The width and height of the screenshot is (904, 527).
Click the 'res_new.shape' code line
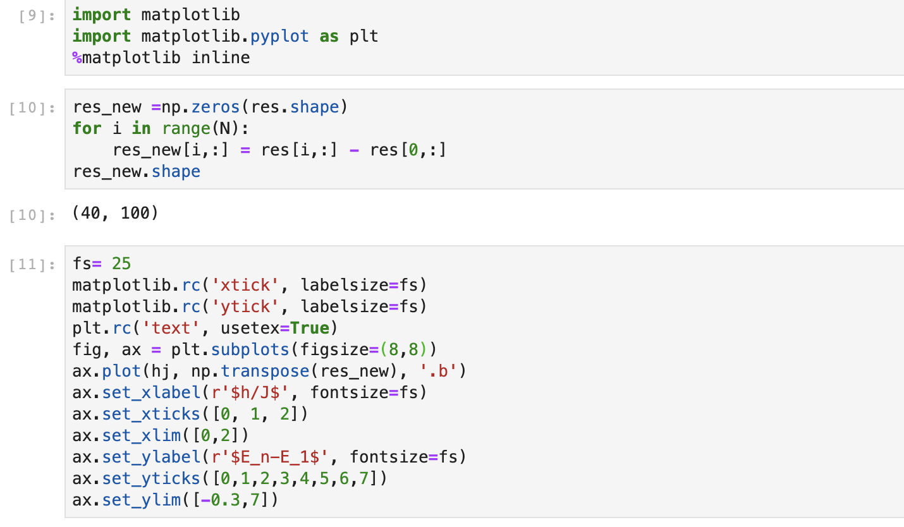137,171
